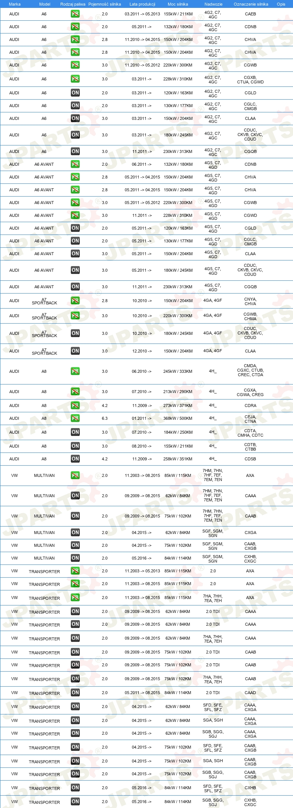This screenshot has height=808, width=293.
Task: Click the petrol icon in the A8 6.3 CEJA row
Action: click(75, 418)
